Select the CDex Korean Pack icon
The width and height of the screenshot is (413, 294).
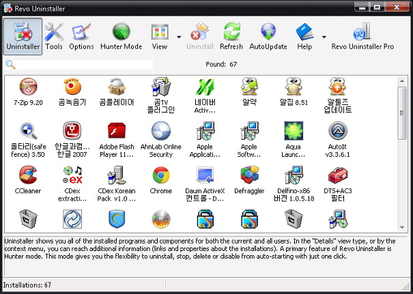click(117, 175)
